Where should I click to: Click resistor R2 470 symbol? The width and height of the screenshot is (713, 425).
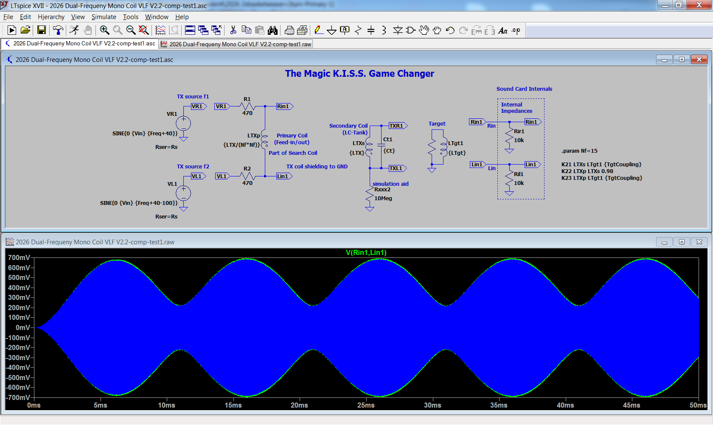click(x=247, y=176)
